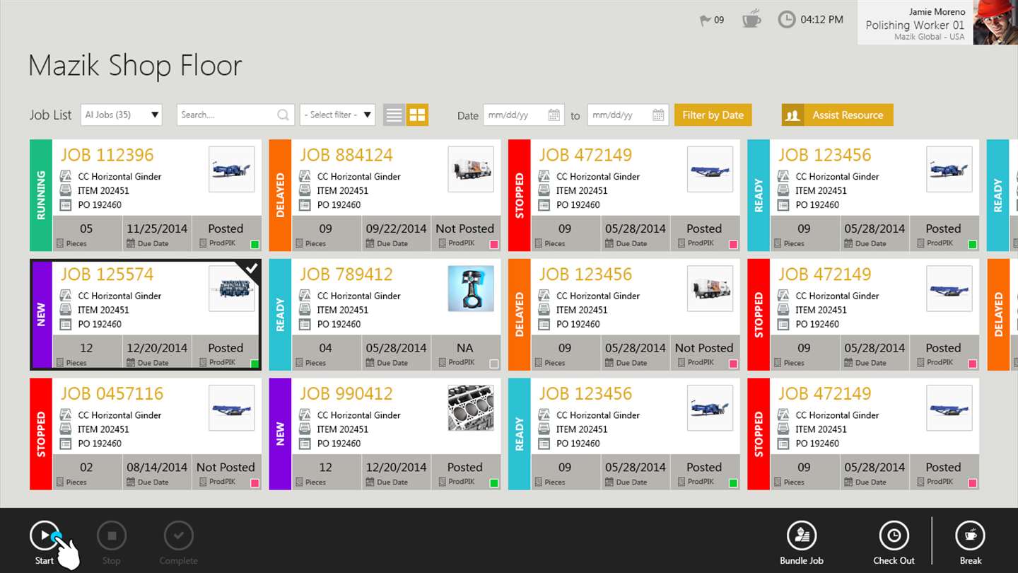This screenshot has width=1018, height=573.
Task: Switch to list view layout
Action: [x=394, y=115]
